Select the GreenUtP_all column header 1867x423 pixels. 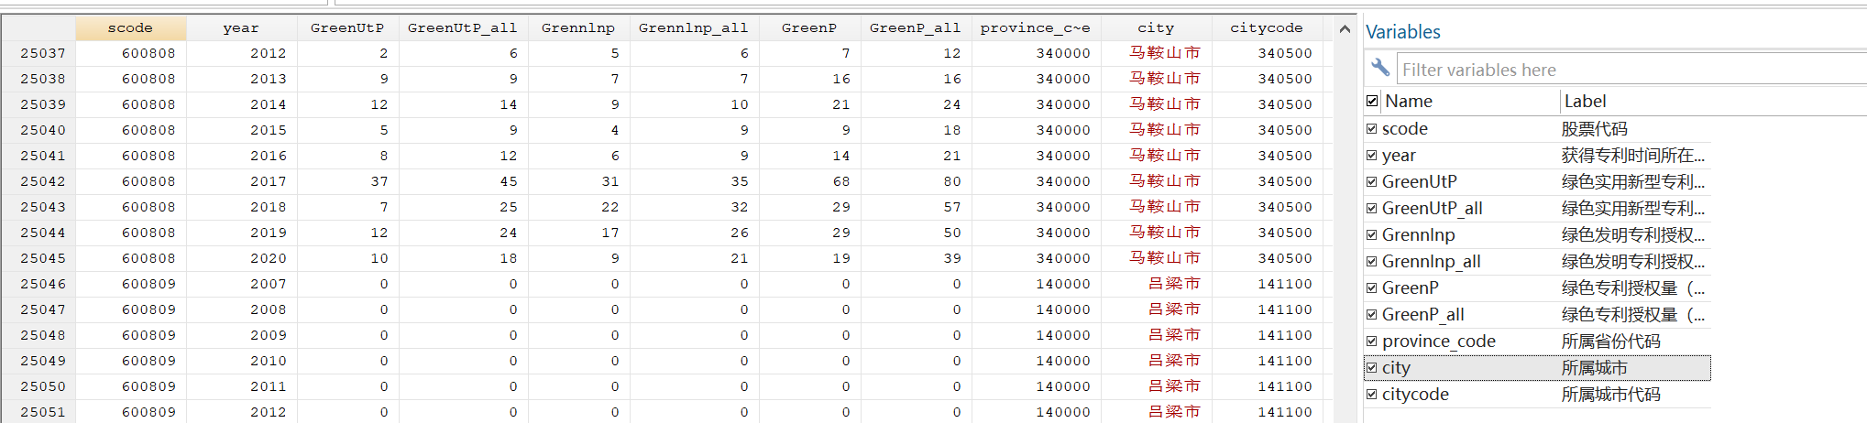463,28
